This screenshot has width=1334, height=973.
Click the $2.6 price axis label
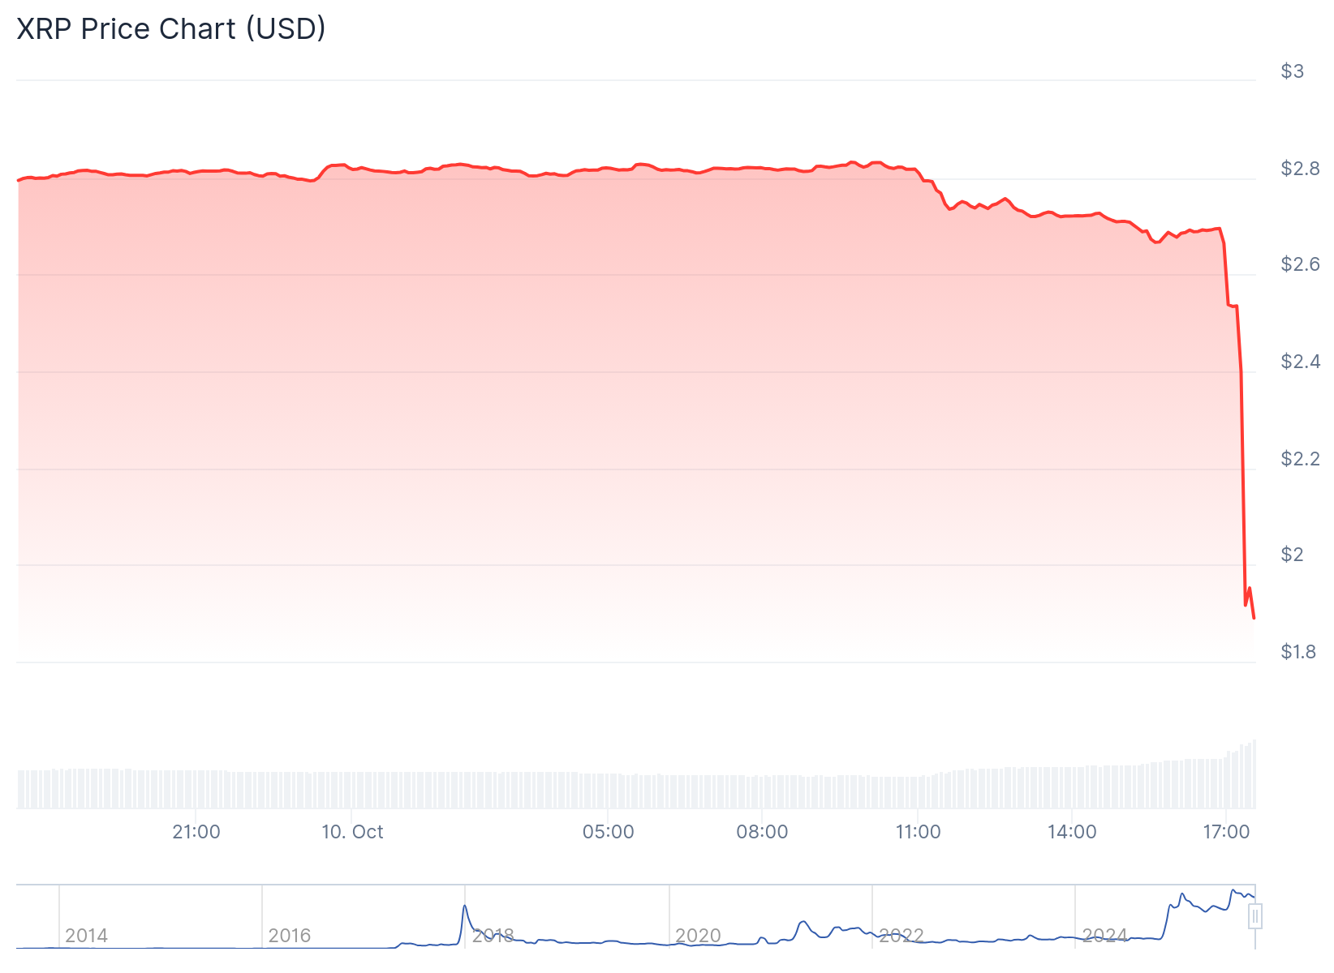point(1299,264)
